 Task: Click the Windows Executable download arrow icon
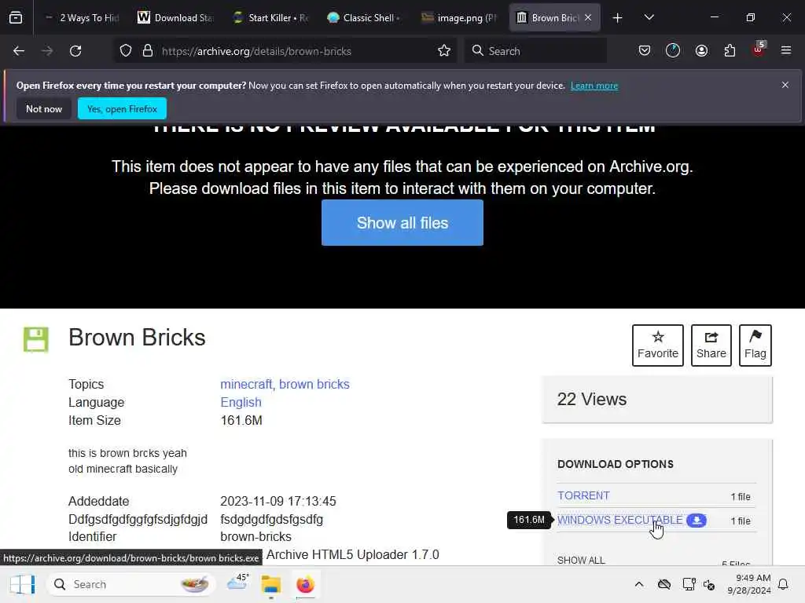click(x=697, y=520)
